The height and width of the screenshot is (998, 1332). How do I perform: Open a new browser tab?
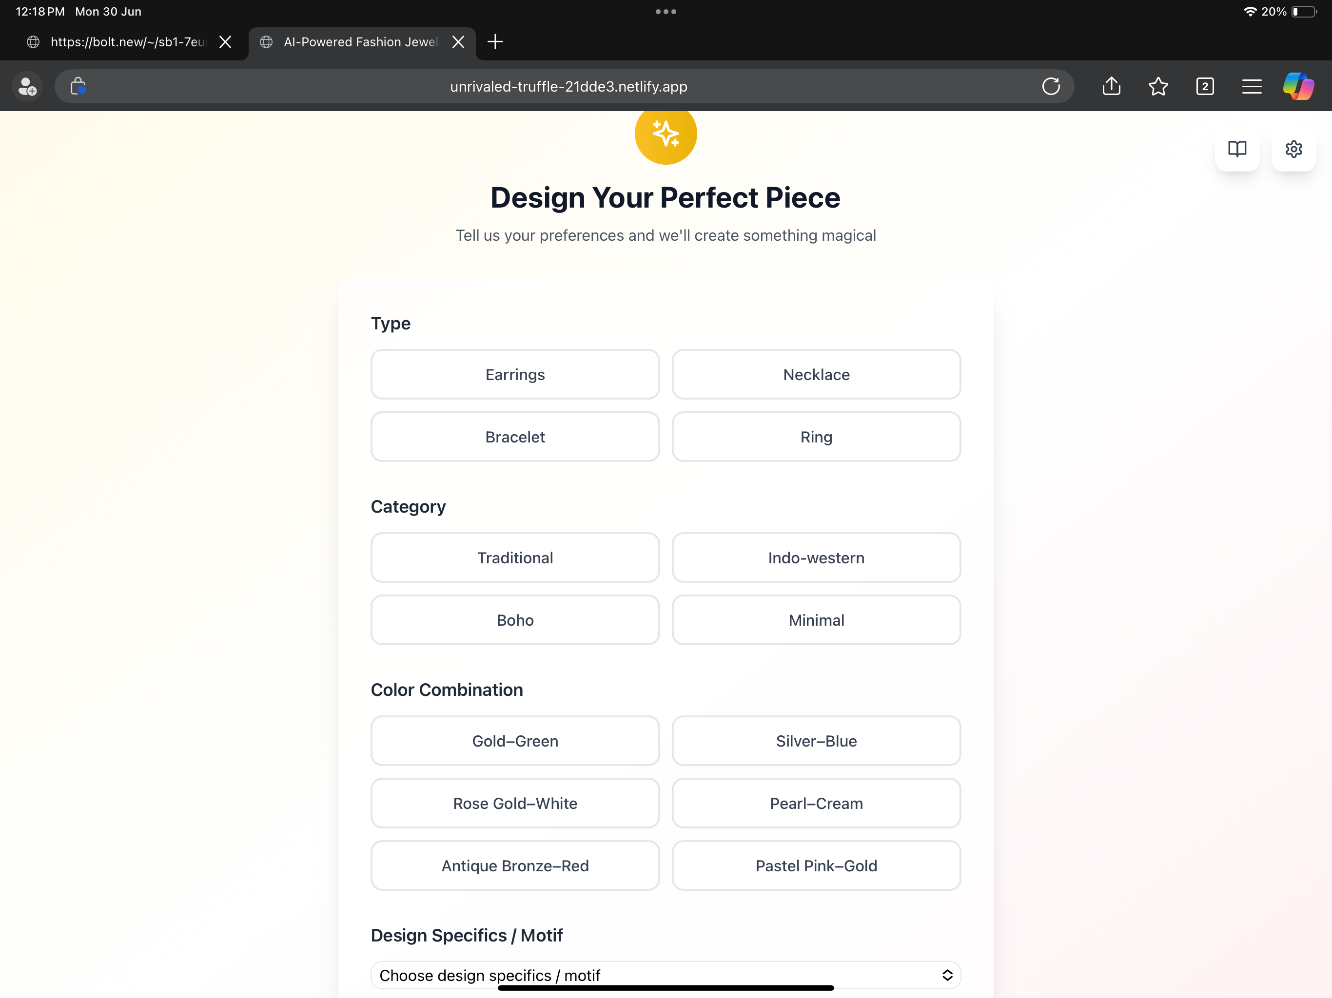point(495,41)
